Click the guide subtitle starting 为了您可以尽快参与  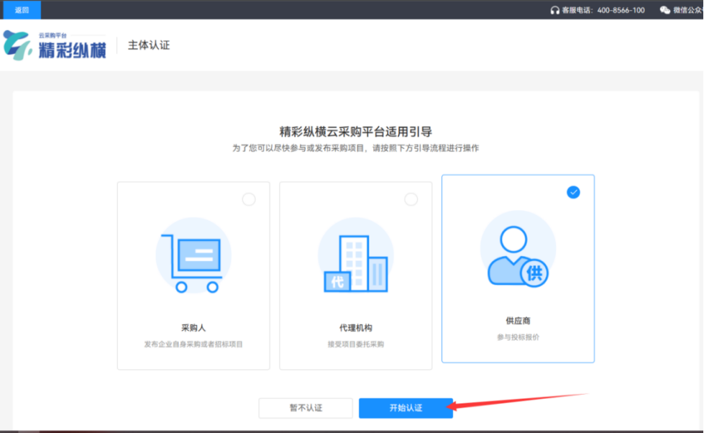(355, 148)
